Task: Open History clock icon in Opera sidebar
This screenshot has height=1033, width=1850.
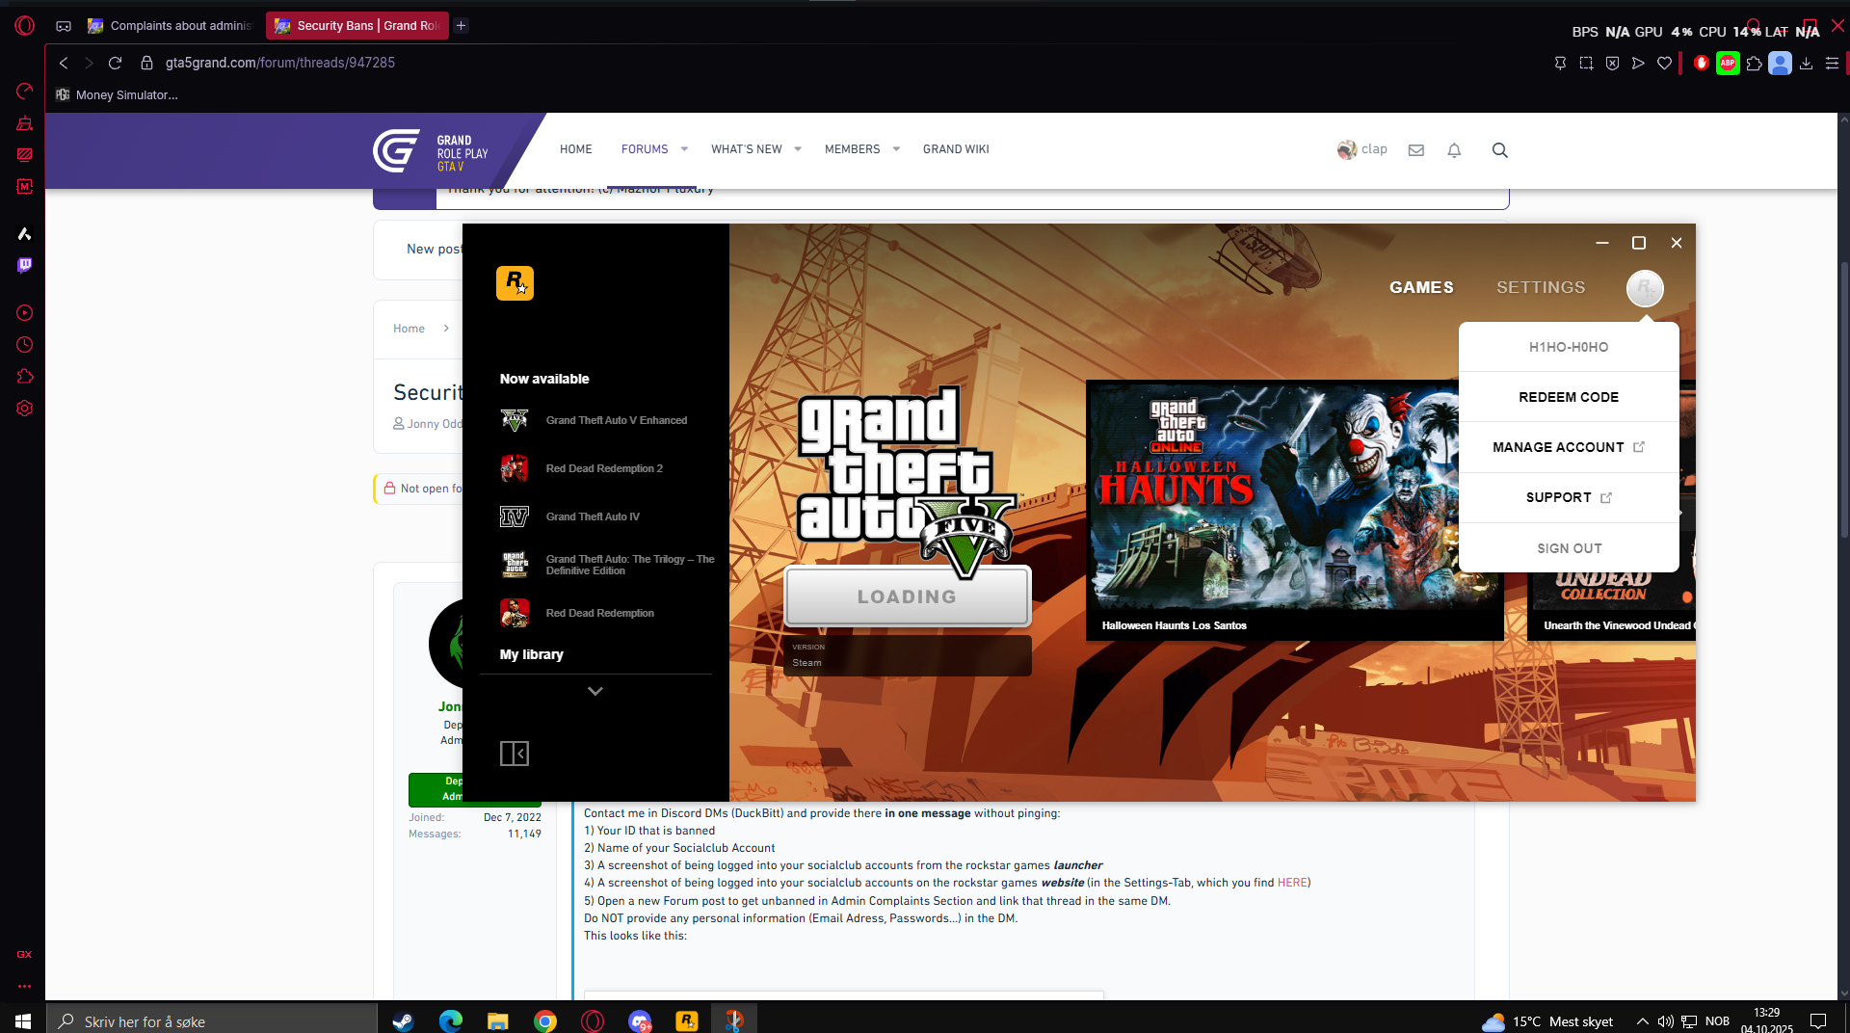Action: [25, 345]
